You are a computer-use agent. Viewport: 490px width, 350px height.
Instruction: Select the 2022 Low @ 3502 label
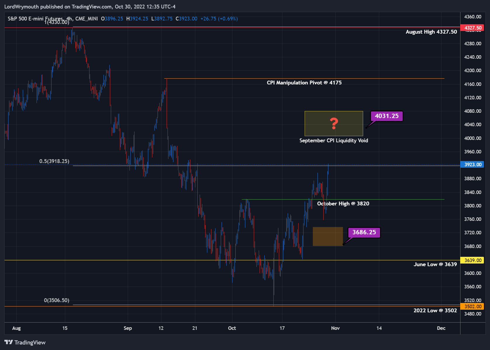point(435,311)
